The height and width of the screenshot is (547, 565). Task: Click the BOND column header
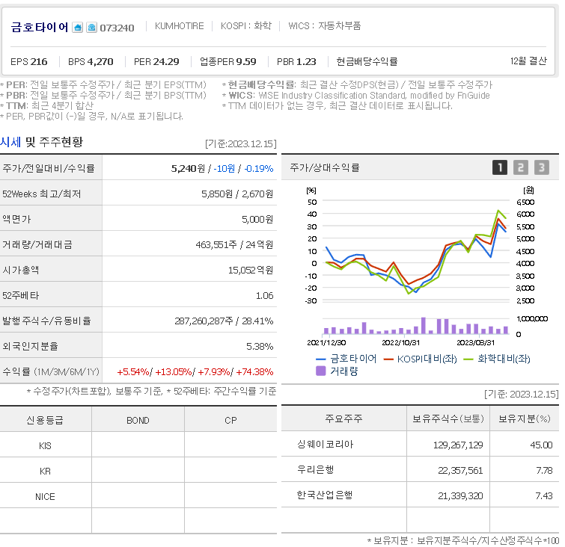pos(138,420)
